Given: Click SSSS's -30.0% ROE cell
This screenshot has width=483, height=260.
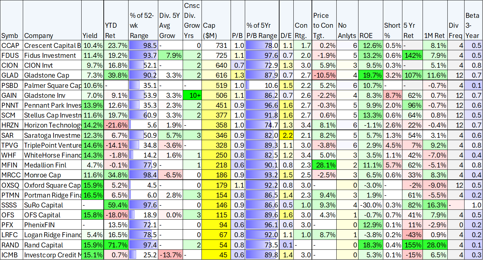Looking at the screenshot, I should pyautogui.click(x=371, y=205).
